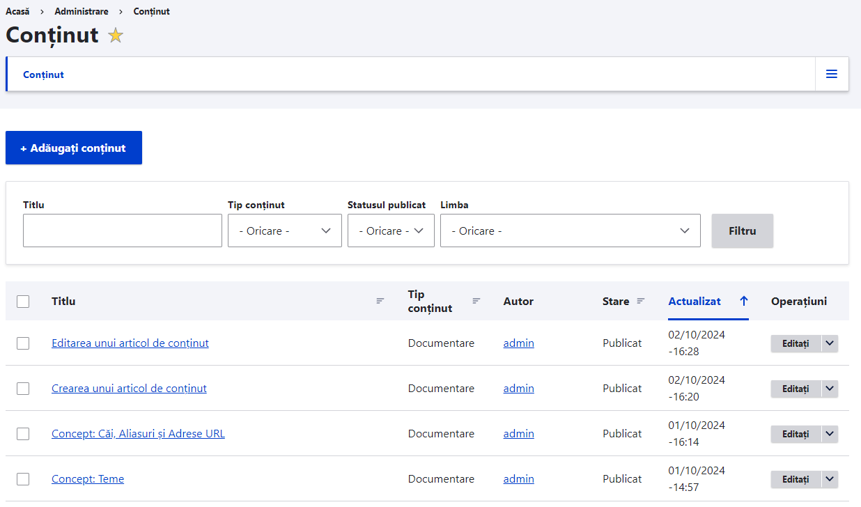Screen dimensions: 861x507
Task: Click the ascending arrow beside Actualizat
Action: (744, 301)
